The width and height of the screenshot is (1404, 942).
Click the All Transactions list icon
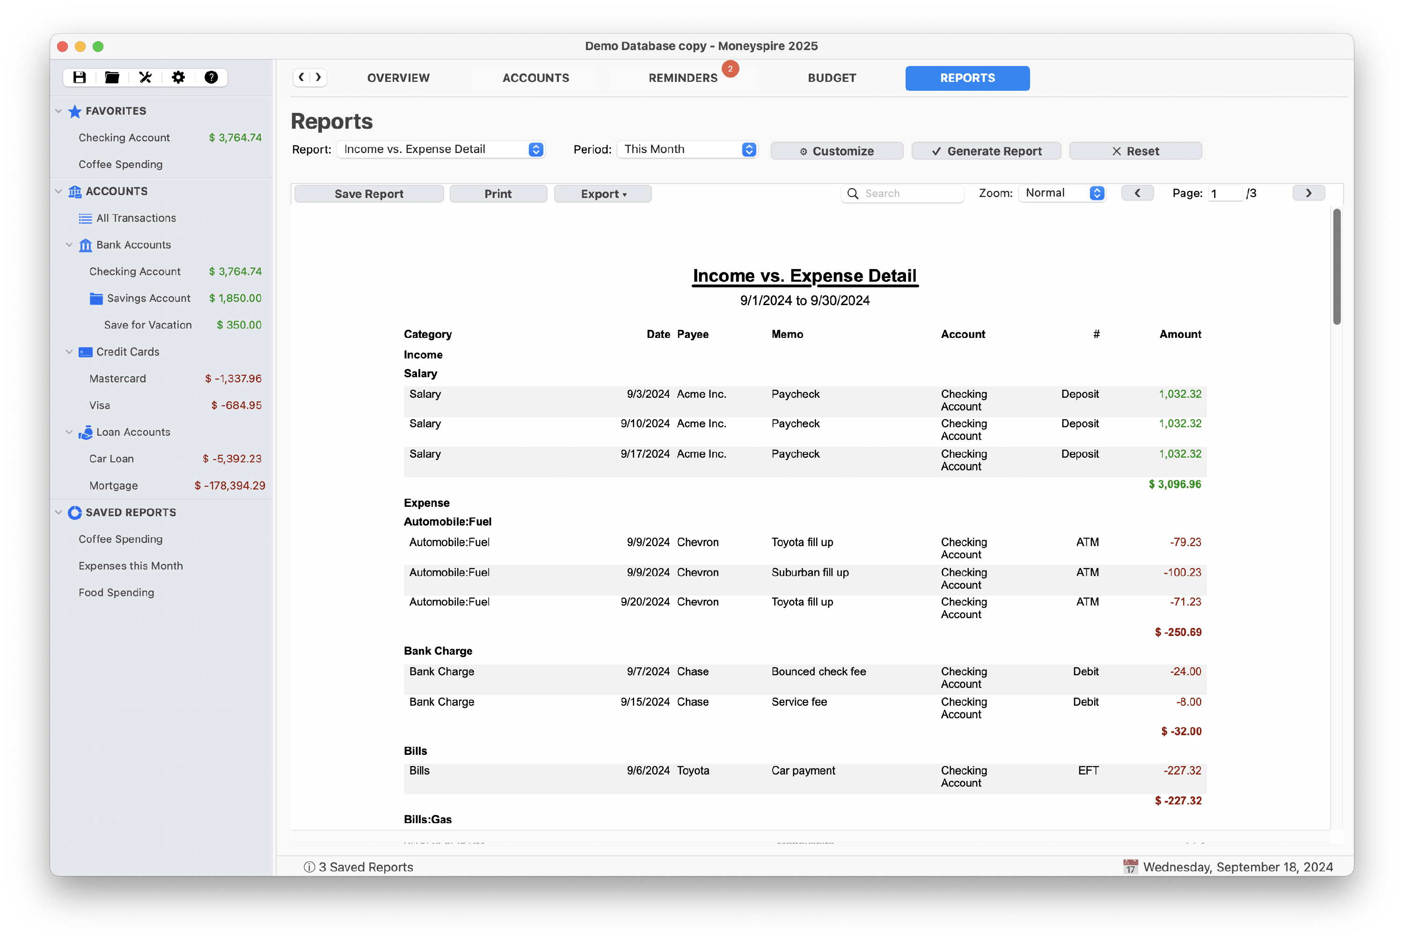pos(85,219)
